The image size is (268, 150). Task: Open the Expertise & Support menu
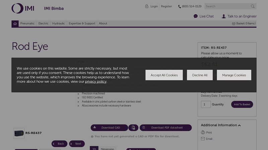(x=82, y=24)
